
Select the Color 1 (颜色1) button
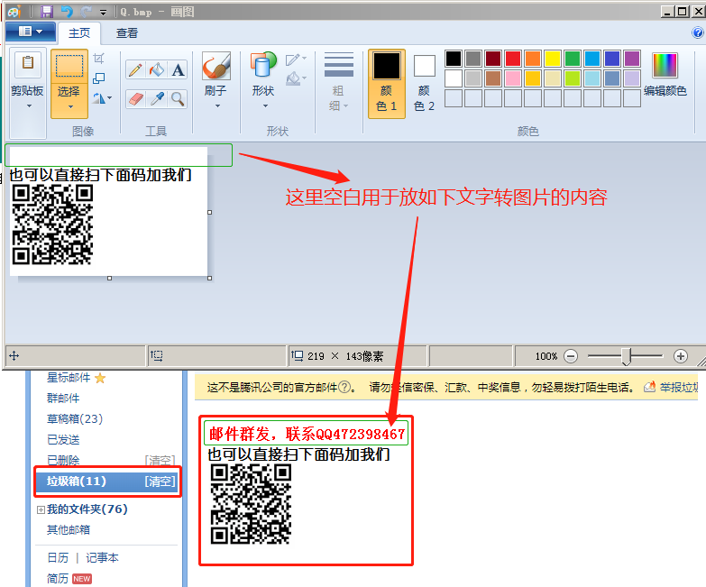386,83
